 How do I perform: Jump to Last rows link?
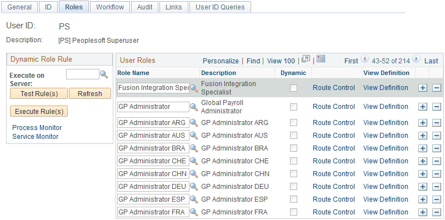(x=431, y=61)
